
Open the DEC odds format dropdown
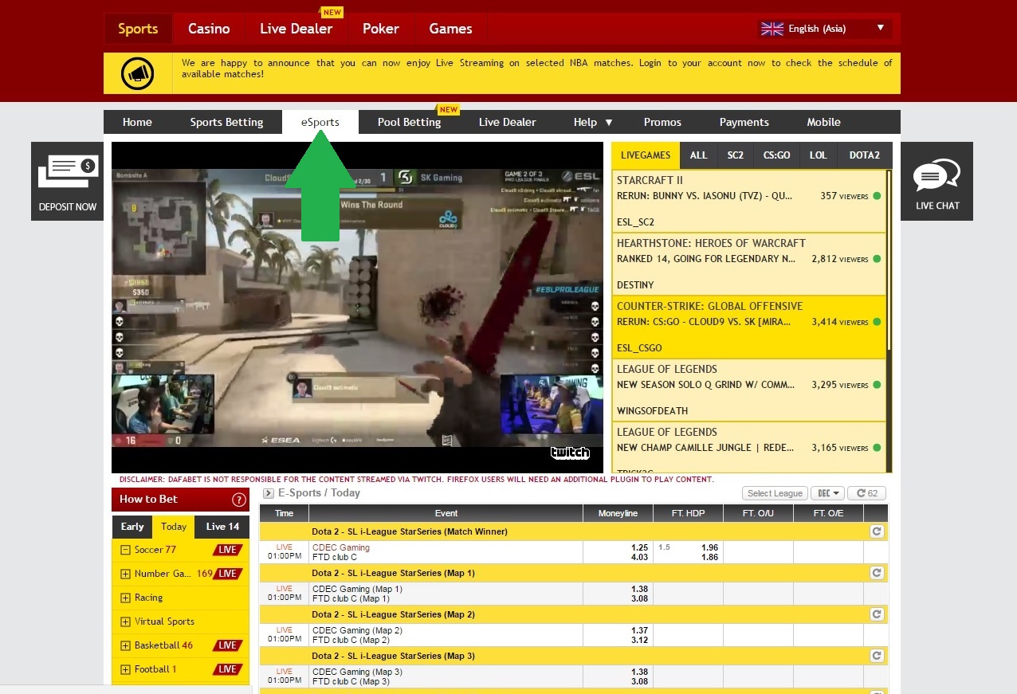(x=827, y=492)
